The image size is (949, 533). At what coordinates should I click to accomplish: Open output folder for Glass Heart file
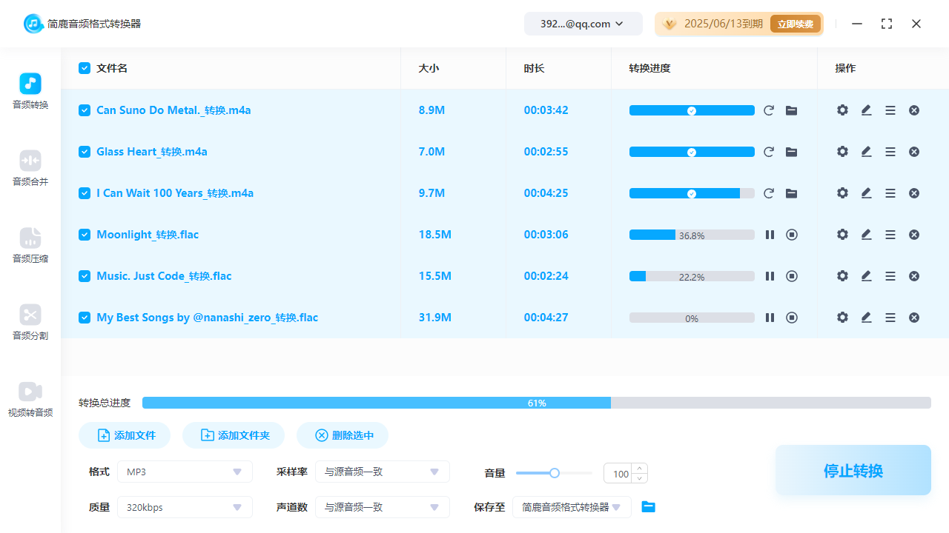[792, 152]
